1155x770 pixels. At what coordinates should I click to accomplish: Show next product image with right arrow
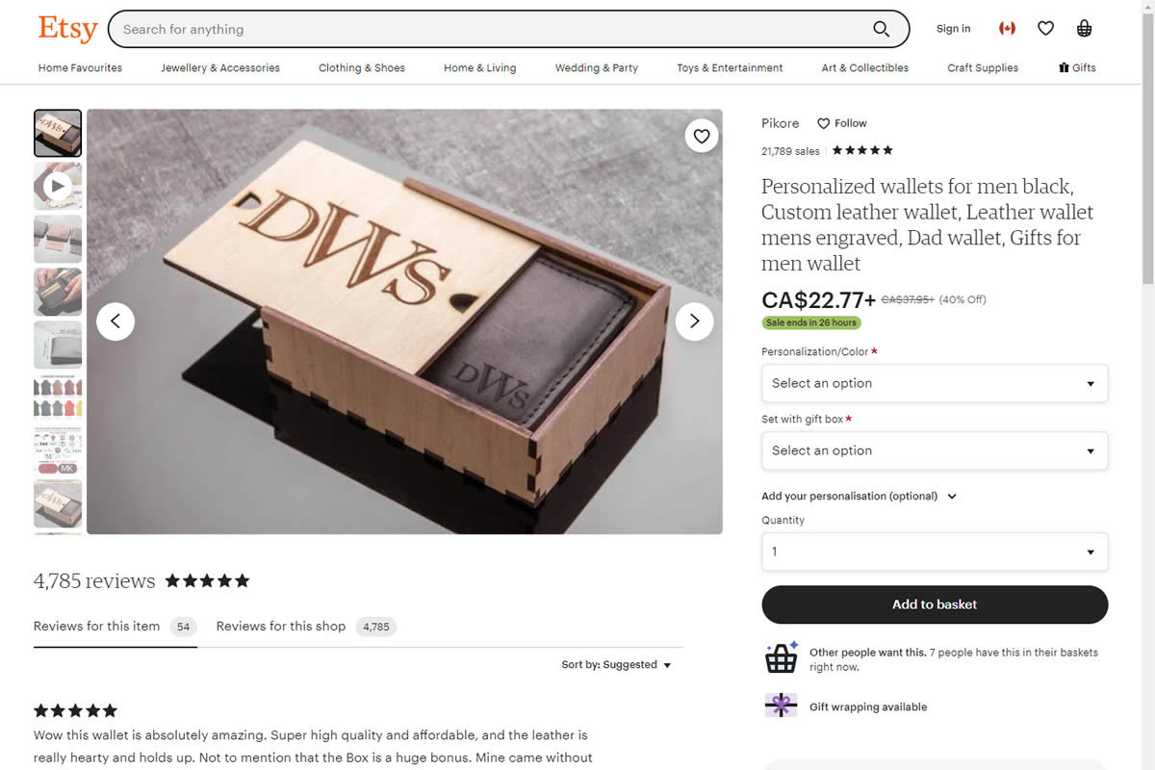click(694, 321)
